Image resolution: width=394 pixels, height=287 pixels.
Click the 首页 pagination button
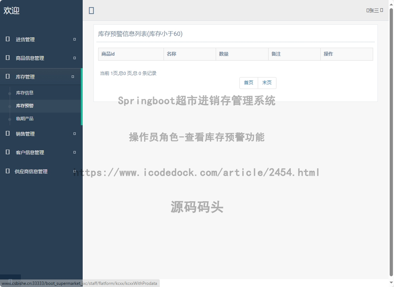(248, 83)
